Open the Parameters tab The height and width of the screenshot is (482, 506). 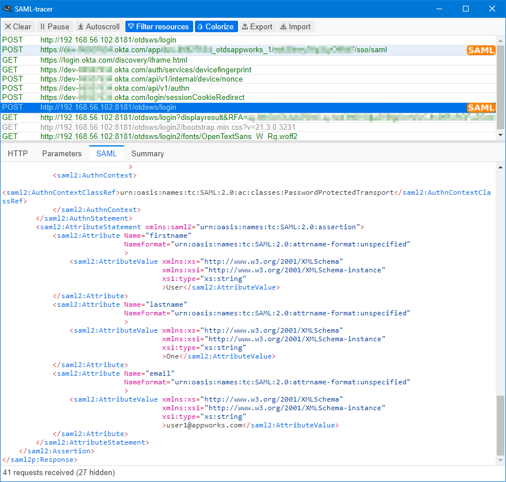(62, 153)
